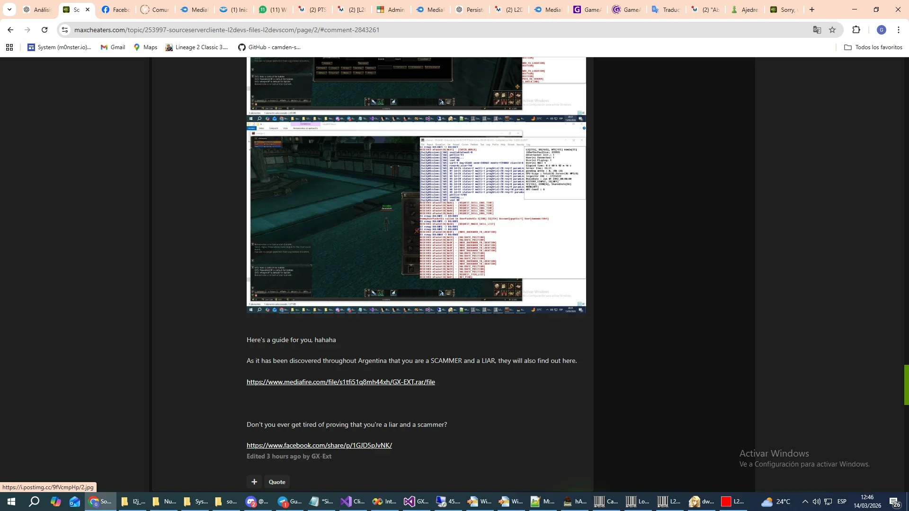Open the Chrome extensions menu
The width and height of the screenshot is (909, 511).
pos(856,30)
